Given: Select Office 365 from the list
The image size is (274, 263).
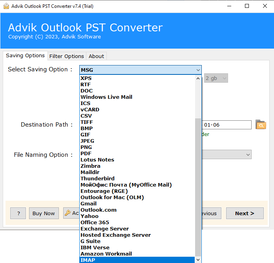Looking at the screenshot, I should 137,223.
